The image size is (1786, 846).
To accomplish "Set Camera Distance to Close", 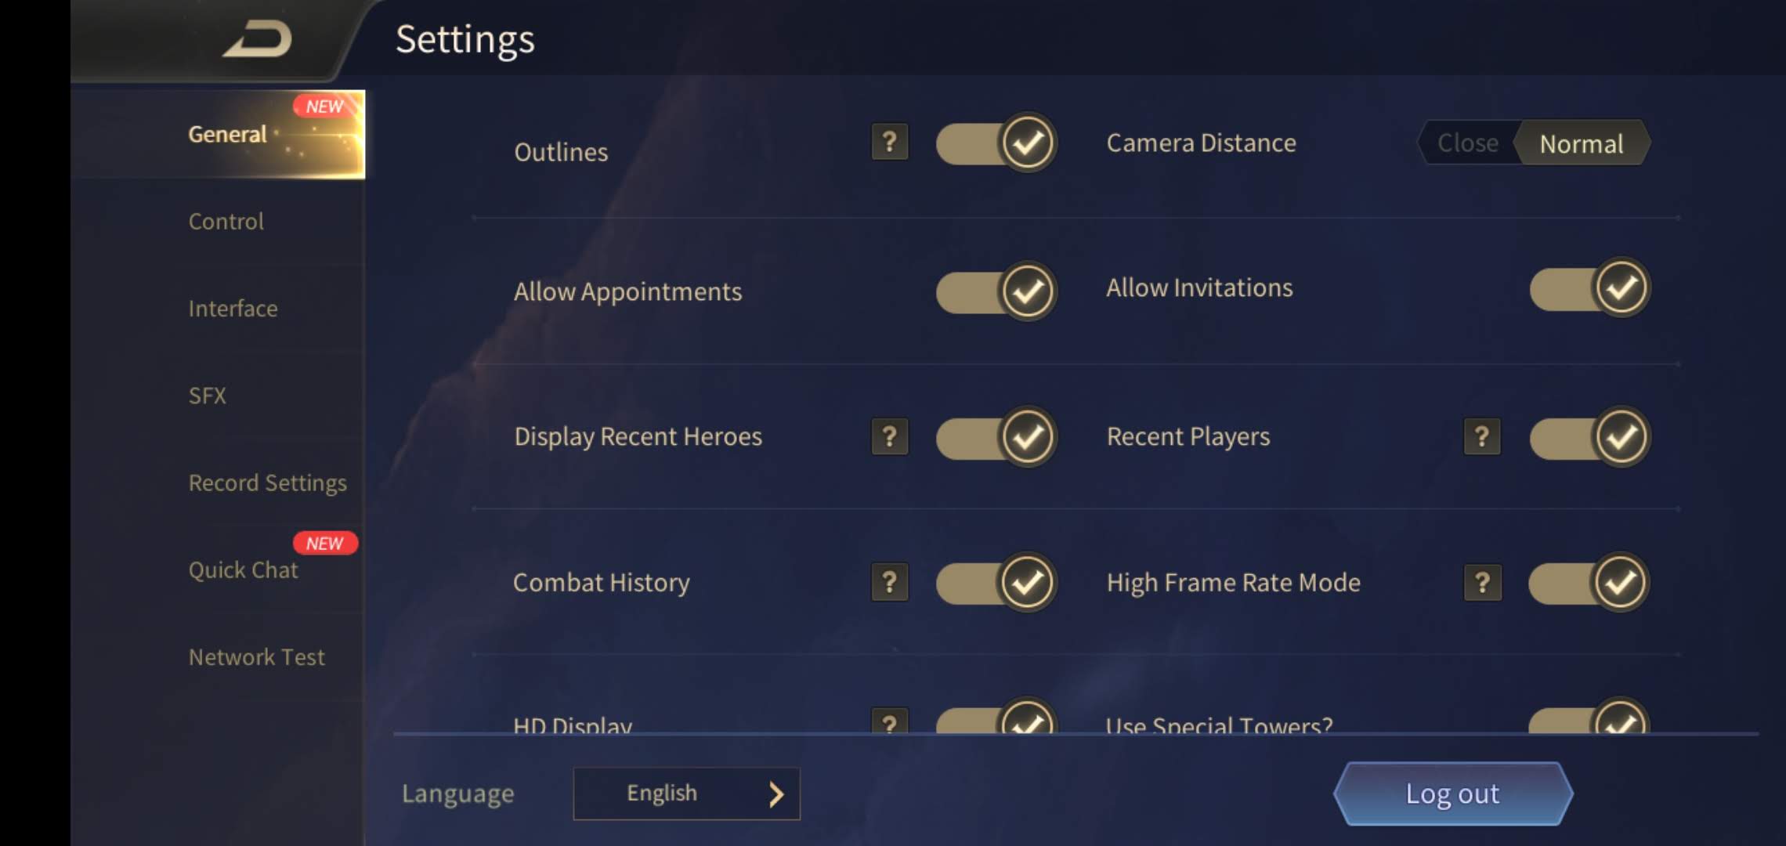I will tap(1467, 143).
